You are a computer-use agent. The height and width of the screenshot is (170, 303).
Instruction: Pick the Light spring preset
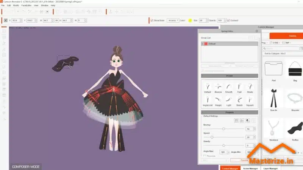click(229, 101)
